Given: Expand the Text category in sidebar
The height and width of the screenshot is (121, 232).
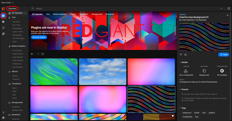Looking at the screenshot, I should coord(14,17).
